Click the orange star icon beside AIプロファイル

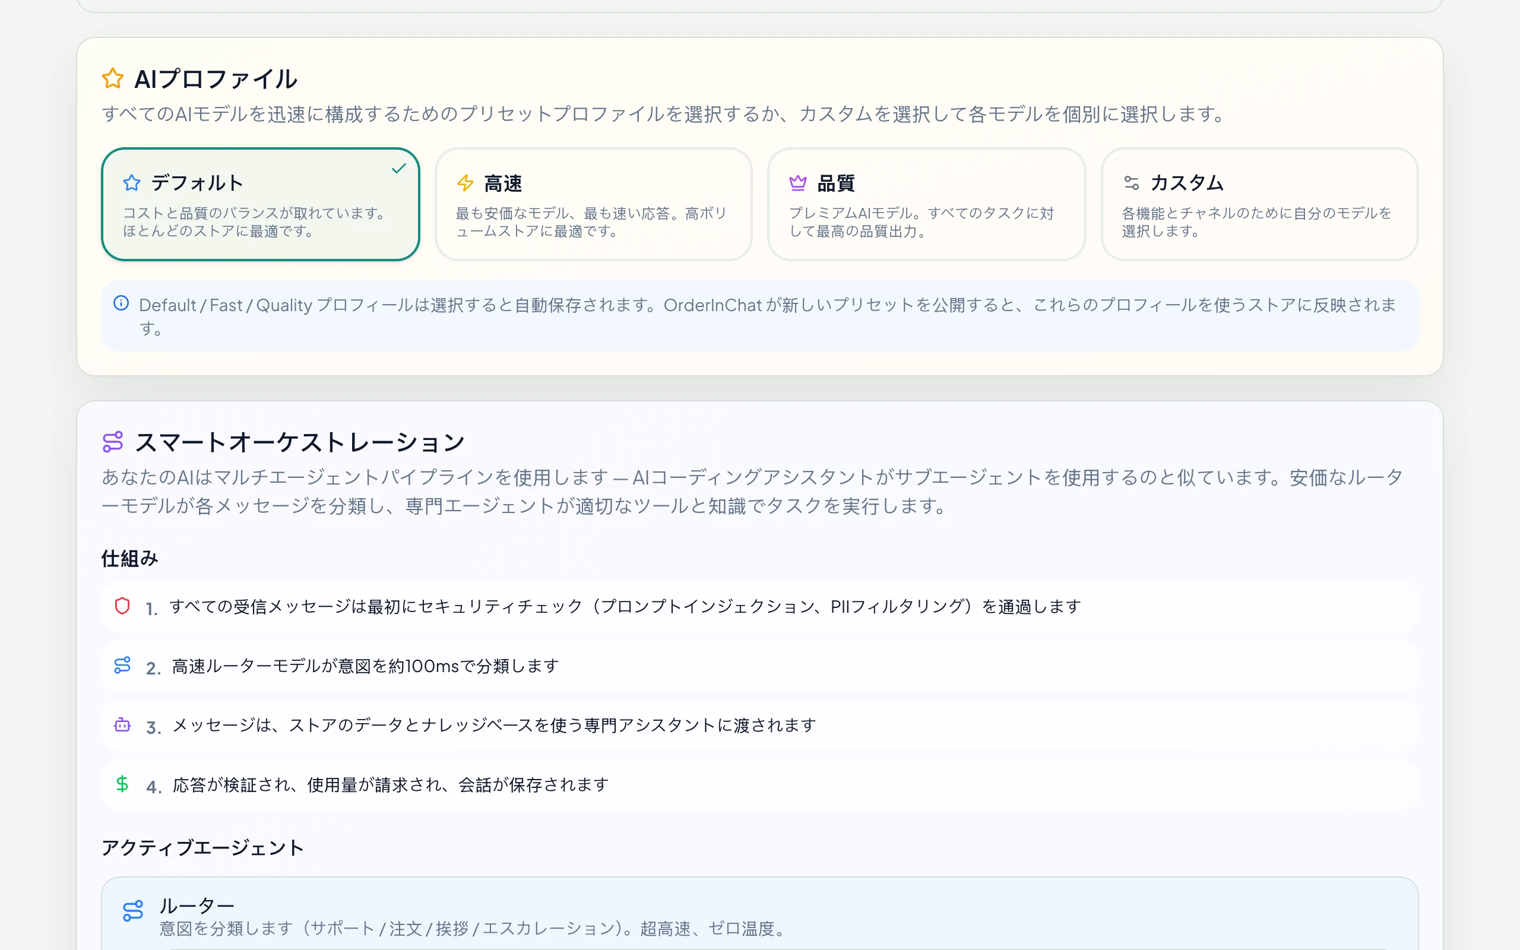(x=113, y=78)
